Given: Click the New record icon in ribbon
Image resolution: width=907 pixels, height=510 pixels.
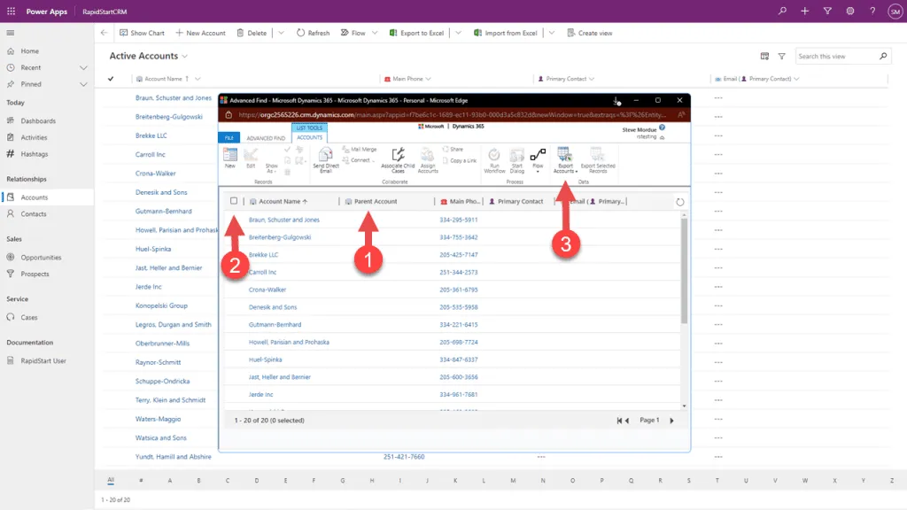Looking at the screenshot, I should pyautogui.click(x=230, y=155).
